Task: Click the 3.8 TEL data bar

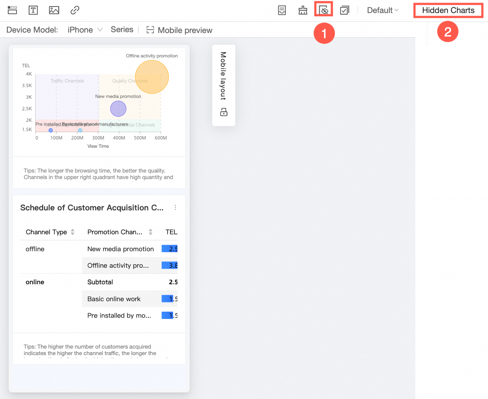Action: coord(170,265)
